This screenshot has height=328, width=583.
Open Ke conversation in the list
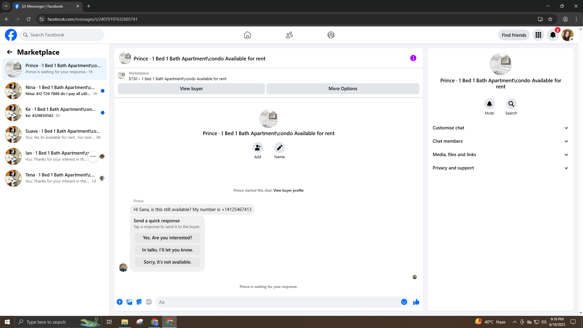click(55, 113)
